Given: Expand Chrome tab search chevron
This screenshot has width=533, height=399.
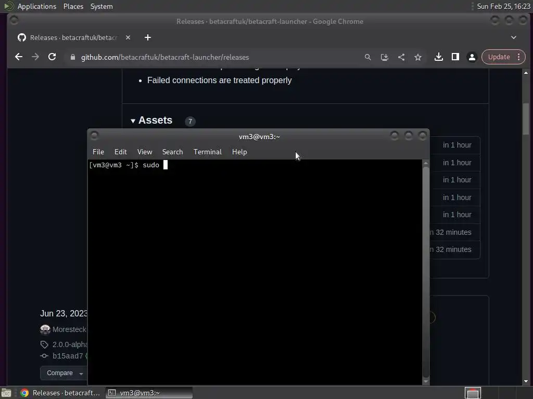Looking at the screenshot, I should point(514,37).
